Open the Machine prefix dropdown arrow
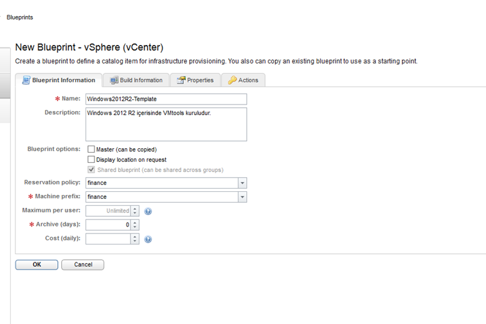Screen dimensions: 486x324 pos(242,197)
